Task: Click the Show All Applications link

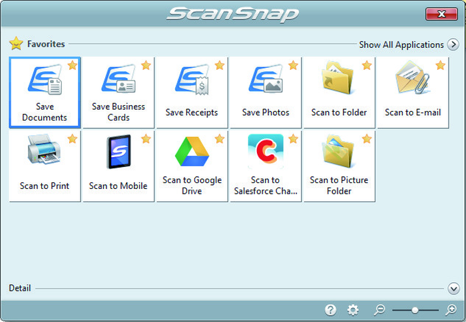Action: point(401,45)
